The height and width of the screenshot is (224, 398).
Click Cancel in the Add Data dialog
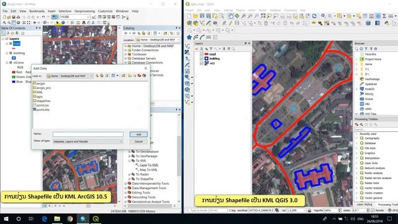[x=138, y=141]
